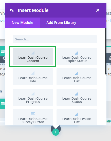Viewport: 111px width, 141px height.
Task: Pick the LearnDash Course Progress module
Action: tap(33, 97)
